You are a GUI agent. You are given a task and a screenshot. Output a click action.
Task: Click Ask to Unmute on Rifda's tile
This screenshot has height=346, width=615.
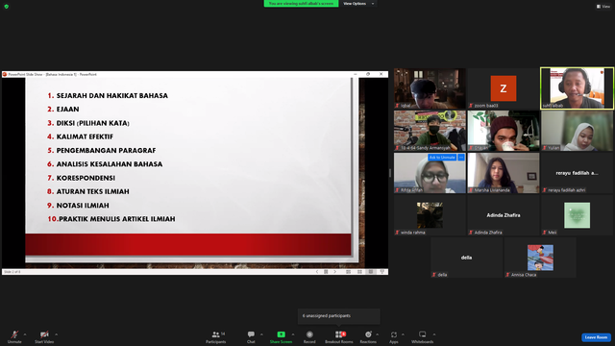point(442,158)
